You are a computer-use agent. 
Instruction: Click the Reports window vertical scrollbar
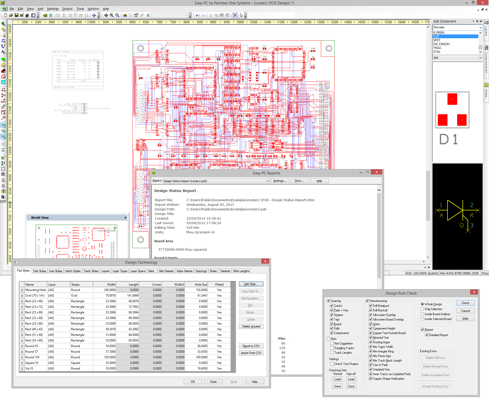click(379, 229)
